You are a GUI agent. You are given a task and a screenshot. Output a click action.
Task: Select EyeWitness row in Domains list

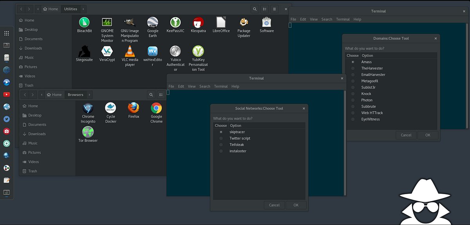click(391, 119)
